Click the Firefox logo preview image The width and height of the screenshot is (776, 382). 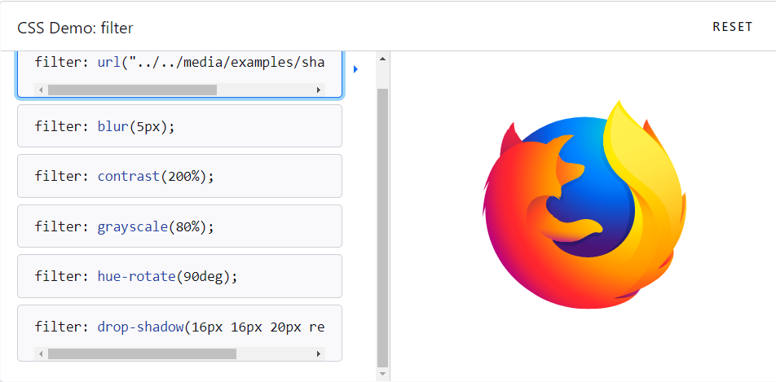(x=584, y=204)
